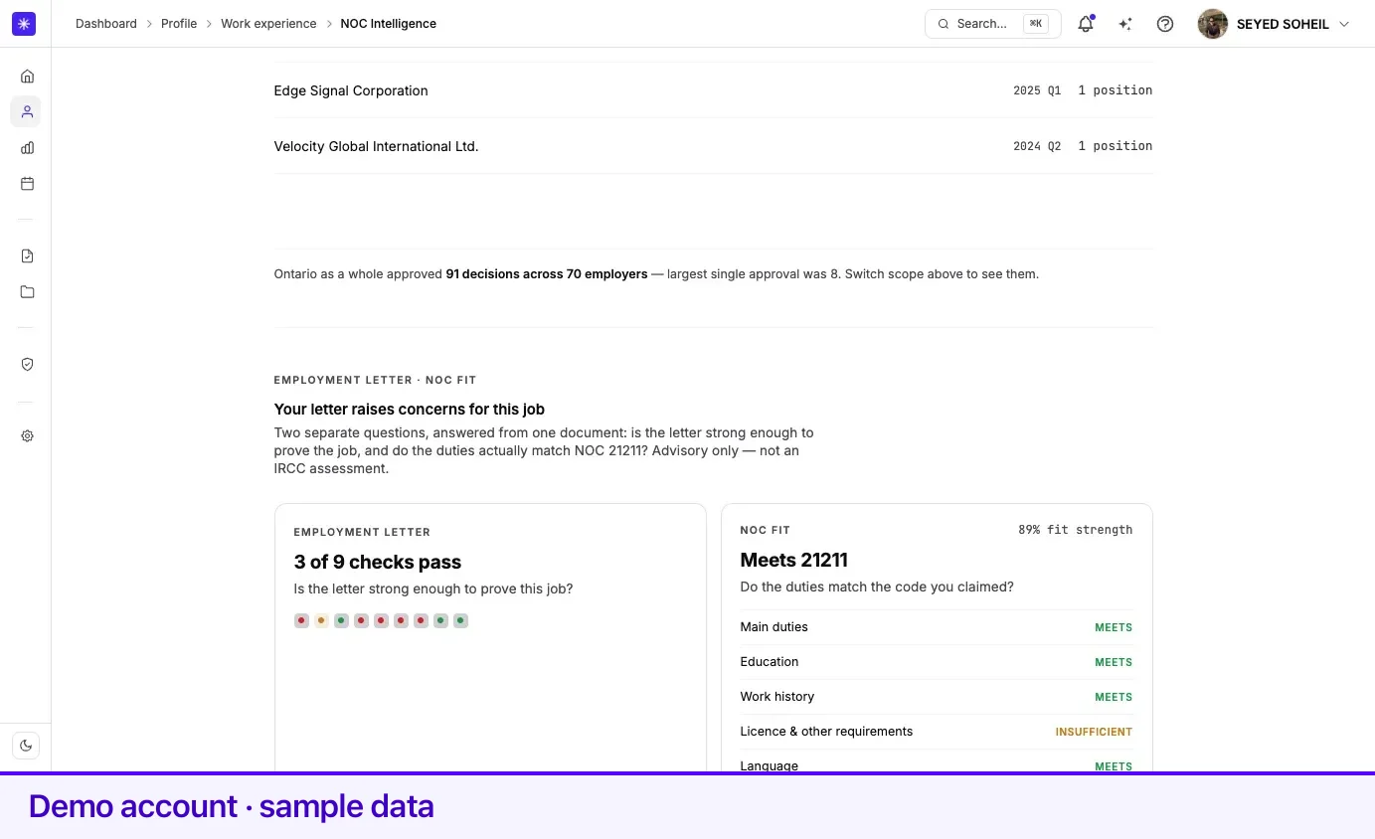The height and width of the screenshot is (839, 1375).
Task: Open the calendar icon in sidebar
Action: 27,183
